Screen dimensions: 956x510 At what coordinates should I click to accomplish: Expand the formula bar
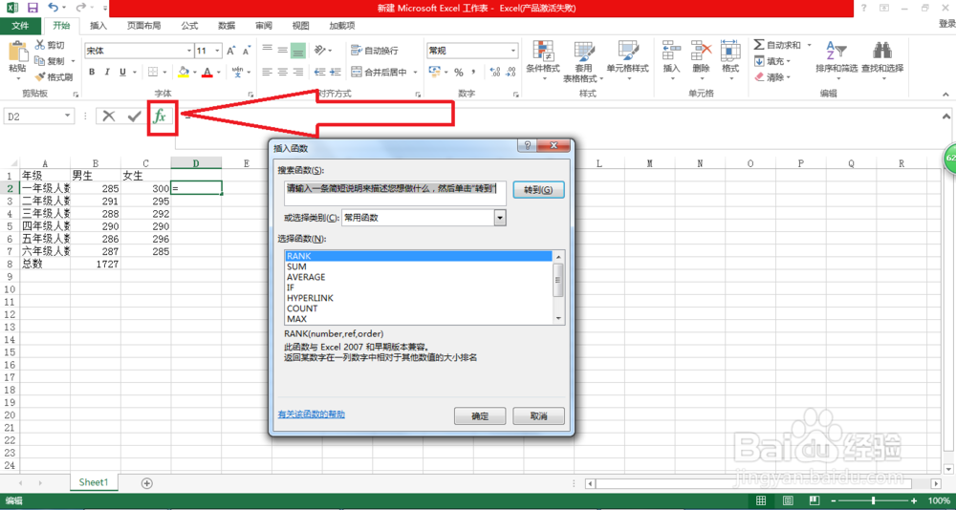946,116
